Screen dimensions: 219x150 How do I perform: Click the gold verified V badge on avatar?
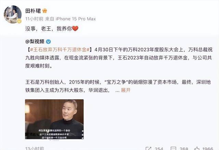(19, 21)
